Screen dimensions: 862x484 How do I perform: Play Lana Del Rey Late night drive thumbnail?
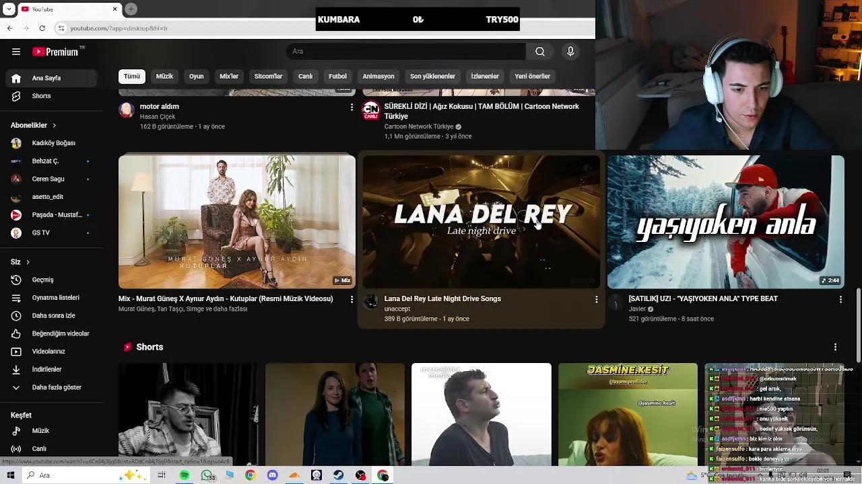point(482,222)
